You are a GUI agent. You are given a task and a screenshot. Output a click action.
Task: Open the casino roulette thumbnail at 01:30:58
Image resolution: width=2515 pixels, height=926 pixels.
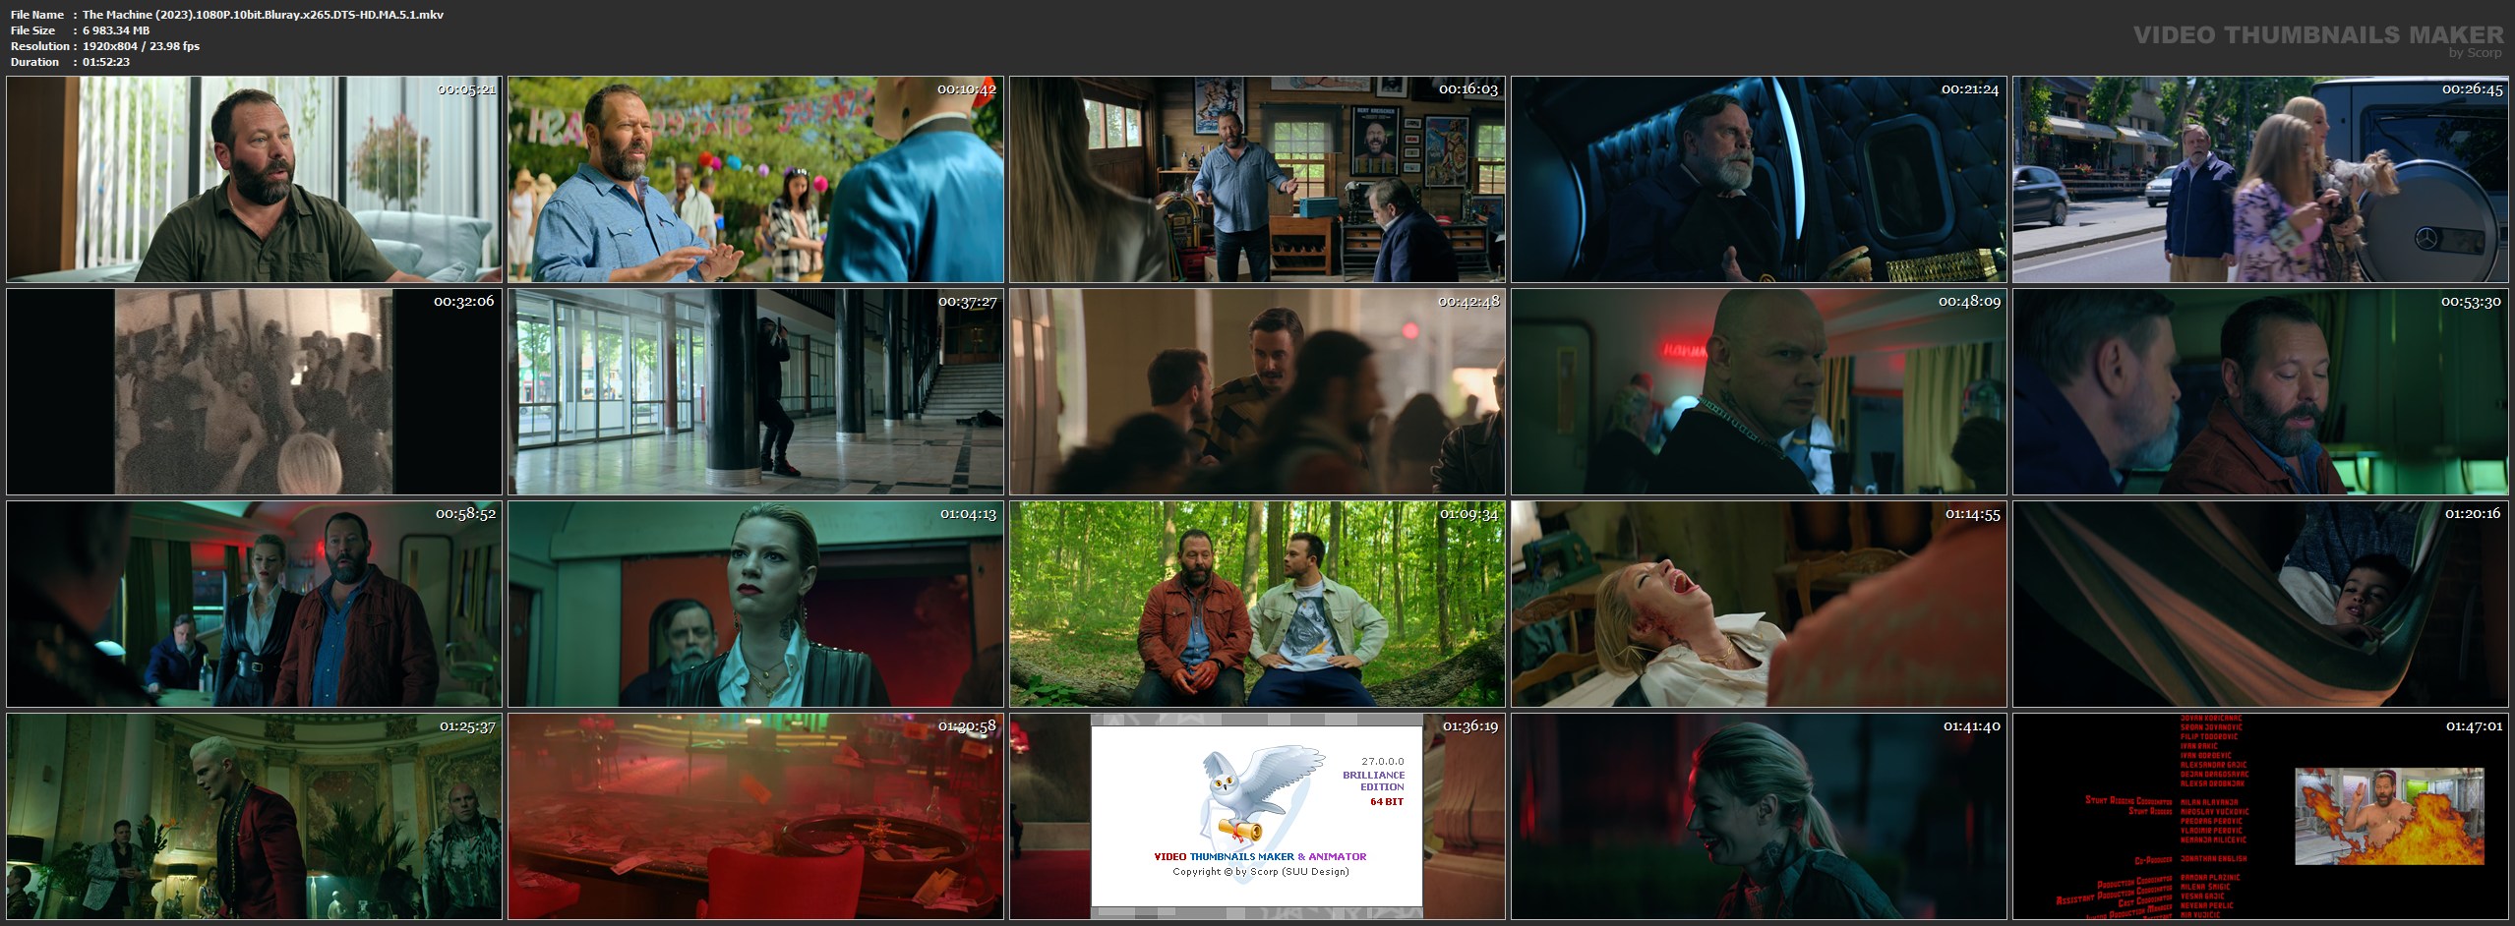point(755,817)
